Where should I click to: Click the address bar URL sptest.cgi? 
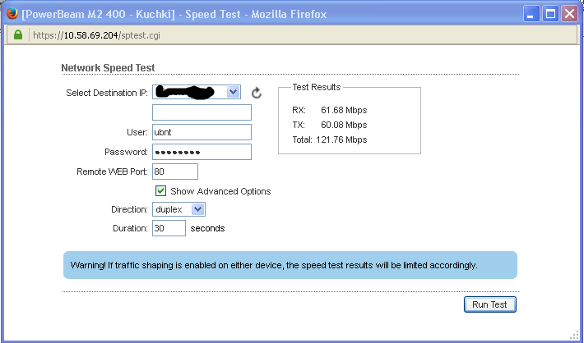[x=96, y=35]
